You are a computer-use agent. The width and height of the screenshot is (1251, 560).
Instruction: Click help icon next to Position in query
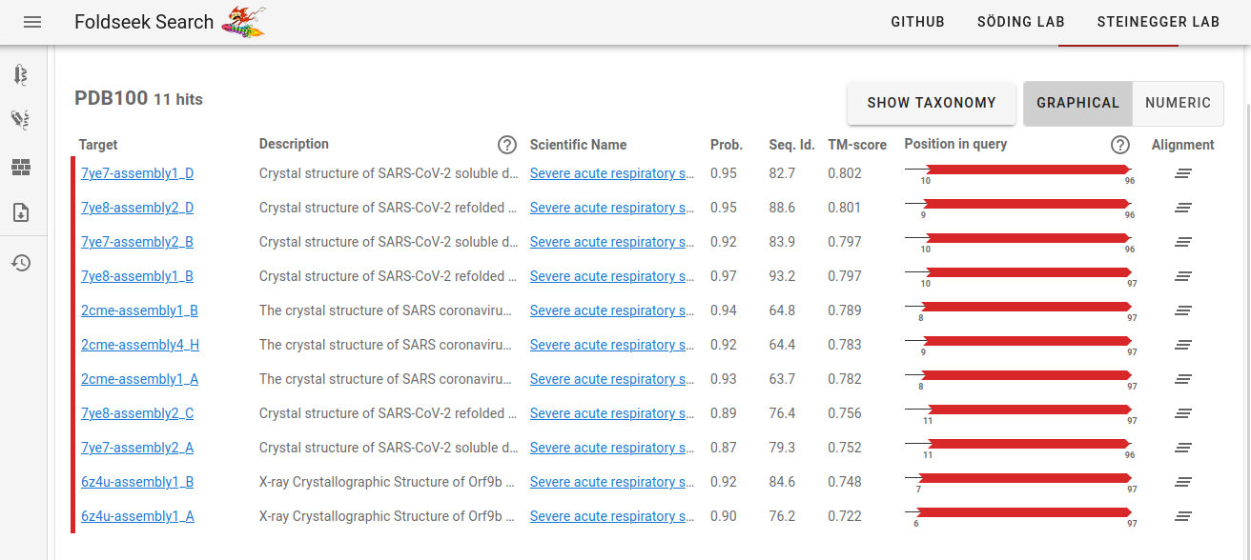[1120, 145]
